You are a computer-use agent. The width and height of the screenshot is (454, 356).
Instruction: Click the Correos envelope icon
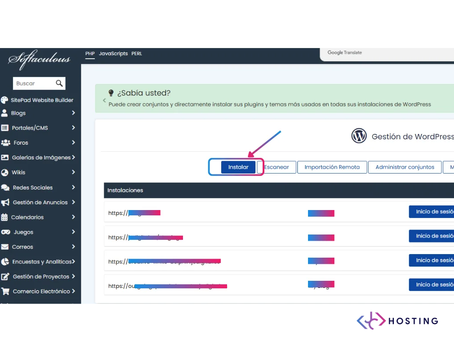(x=4, y=247)
